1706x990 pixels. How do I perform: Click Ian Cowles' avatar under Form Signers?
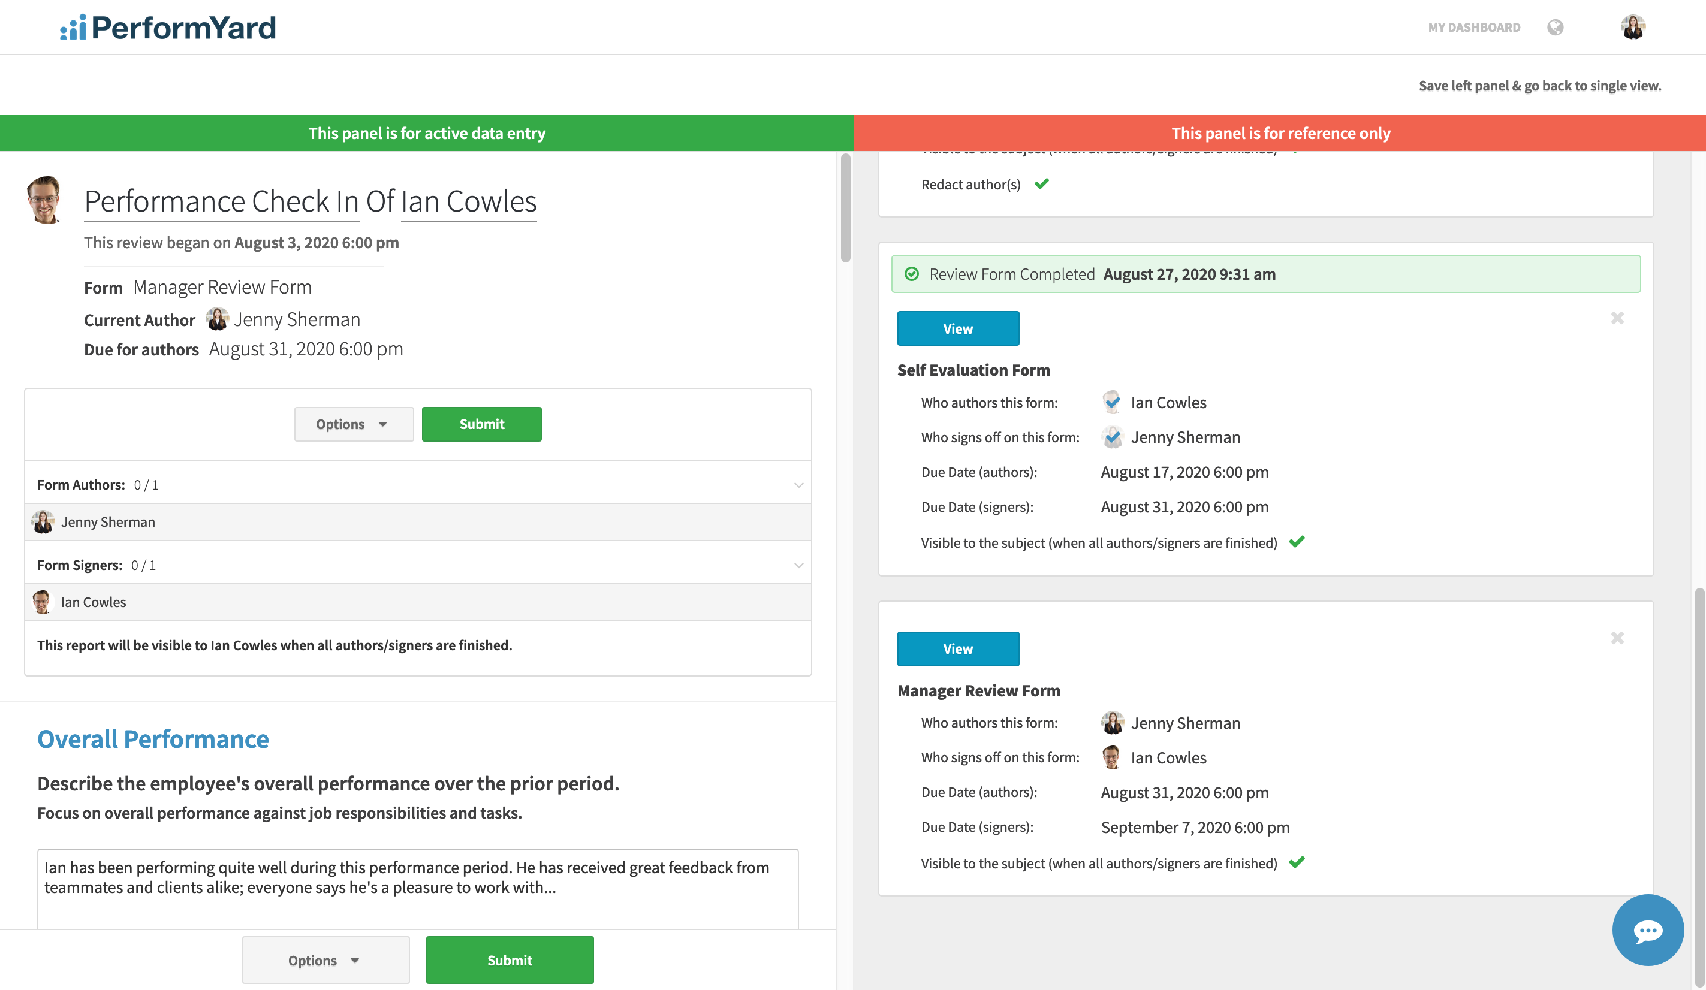click(x=42, y=602)
